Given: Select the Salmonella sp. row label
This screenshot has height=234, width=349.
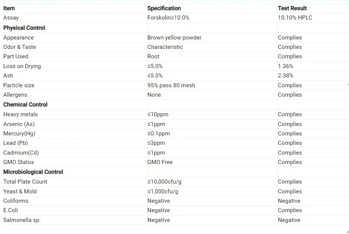Looking at the screenshot, I should tap(22, 220).
